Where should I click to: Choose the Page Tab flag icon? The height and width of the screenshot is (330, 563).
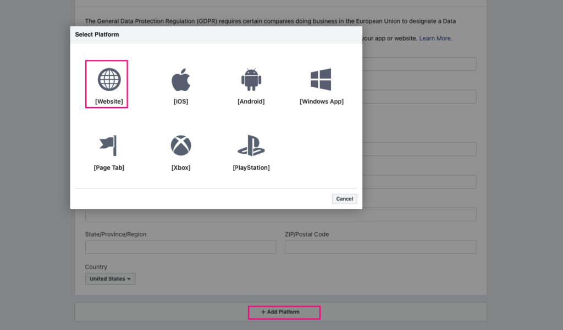[x=108, y=146]
